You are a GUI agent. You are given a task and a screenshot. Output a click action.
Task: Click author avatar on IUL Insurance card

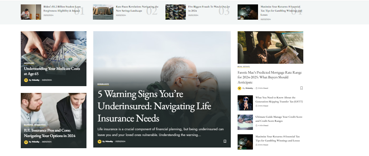click(x=26, y=142)
